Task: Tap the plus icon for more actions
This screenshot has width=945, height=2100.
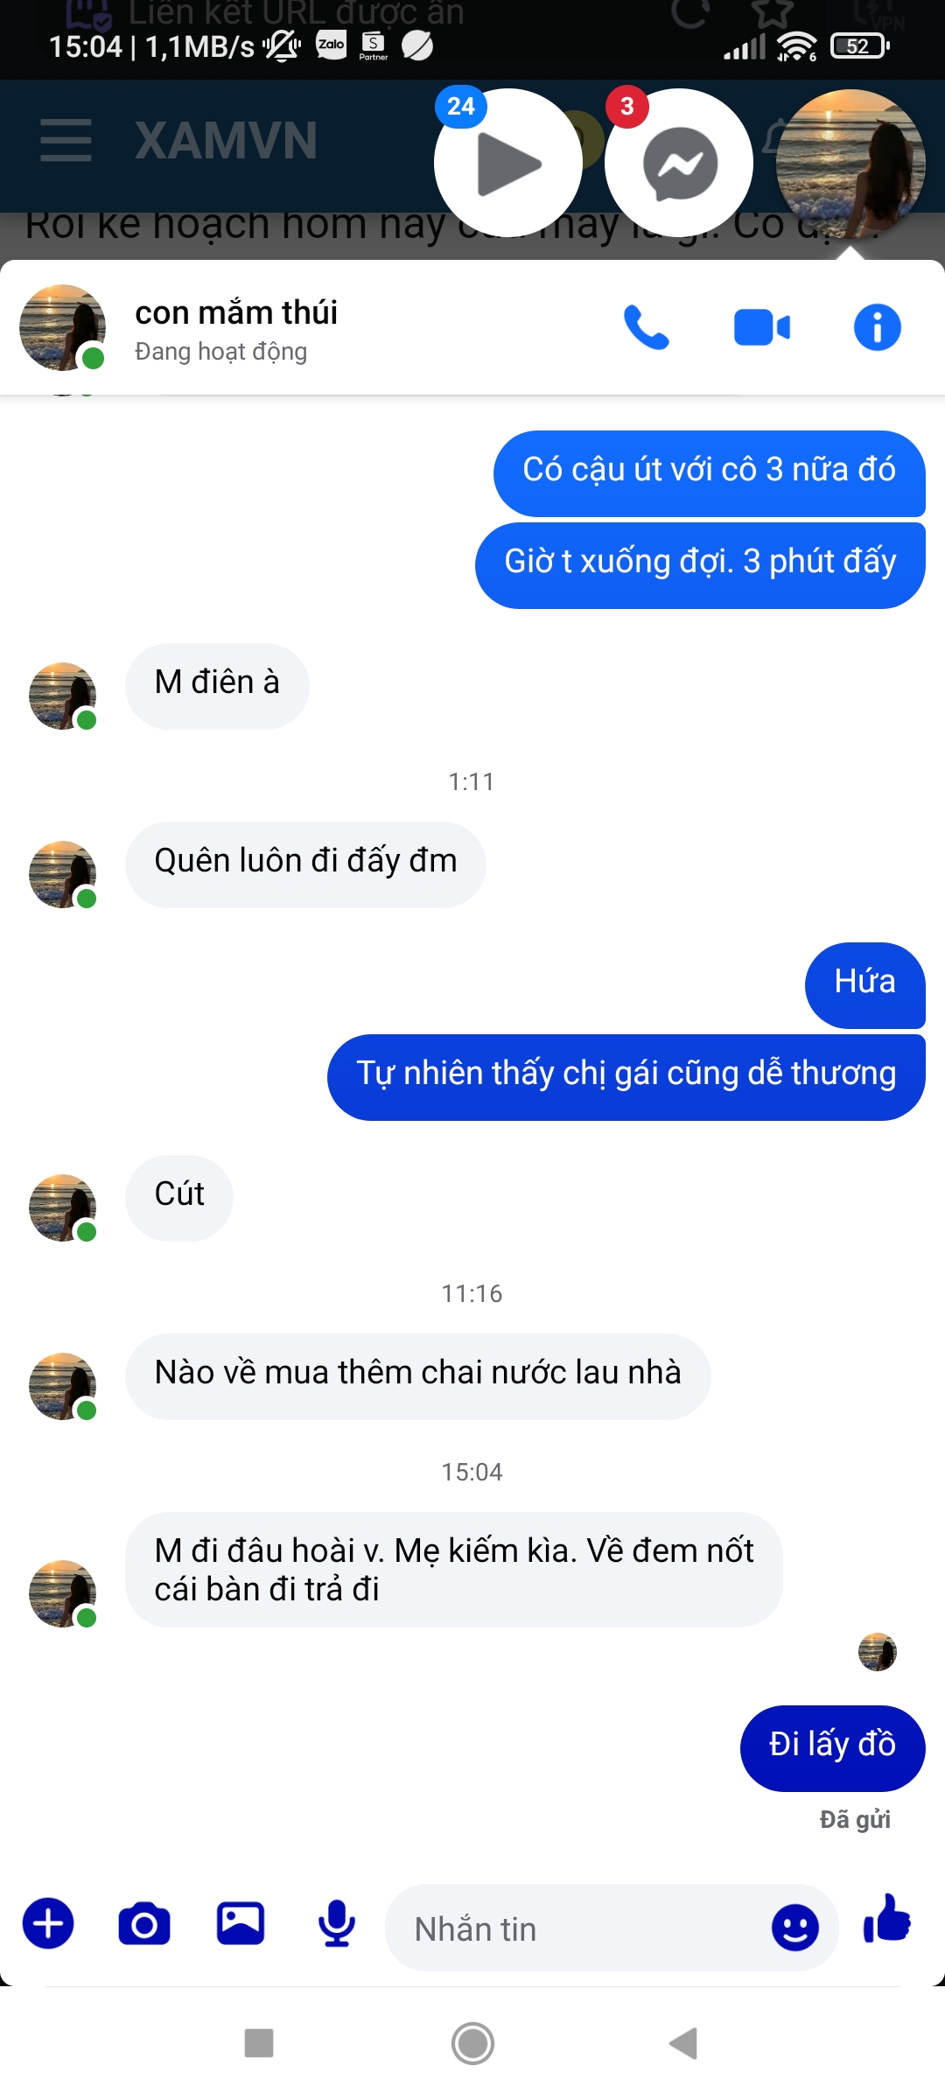Action: pos(48,1924)
